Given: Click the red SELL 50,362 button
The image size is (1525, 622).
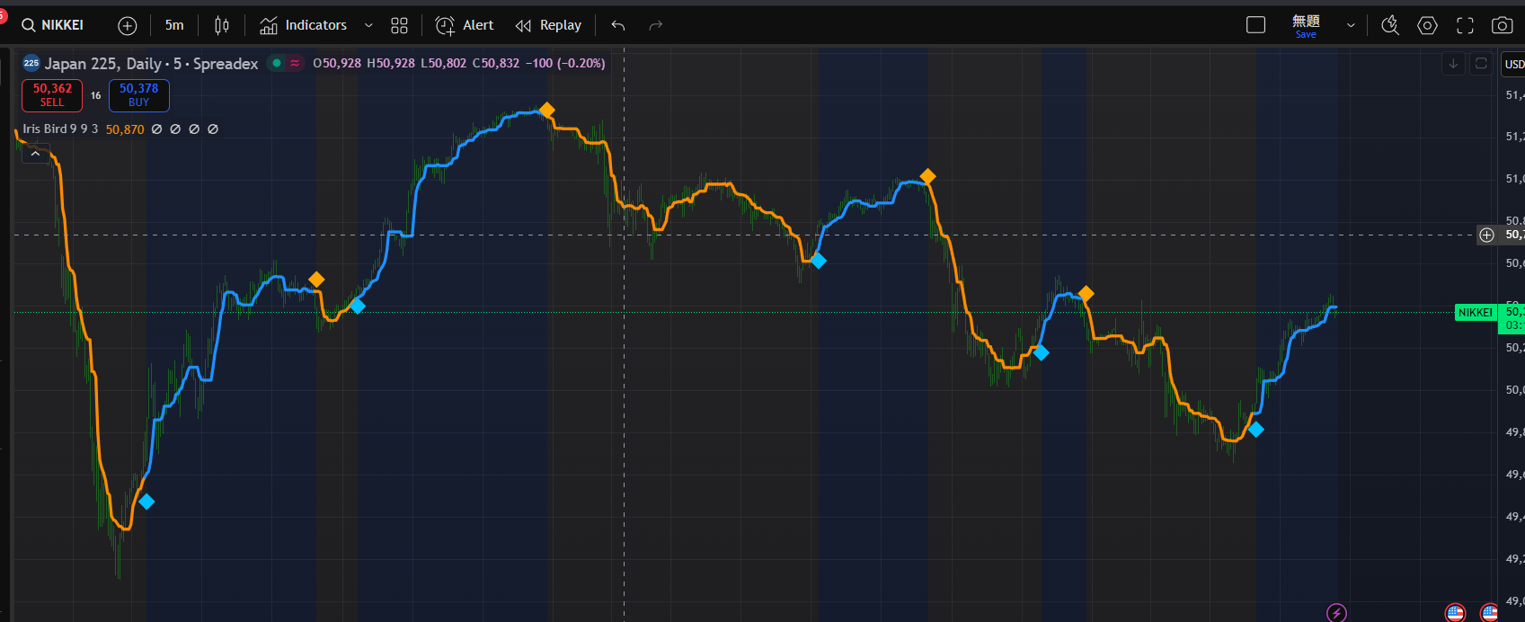Looking at the screenshot, I should point(52,94).
